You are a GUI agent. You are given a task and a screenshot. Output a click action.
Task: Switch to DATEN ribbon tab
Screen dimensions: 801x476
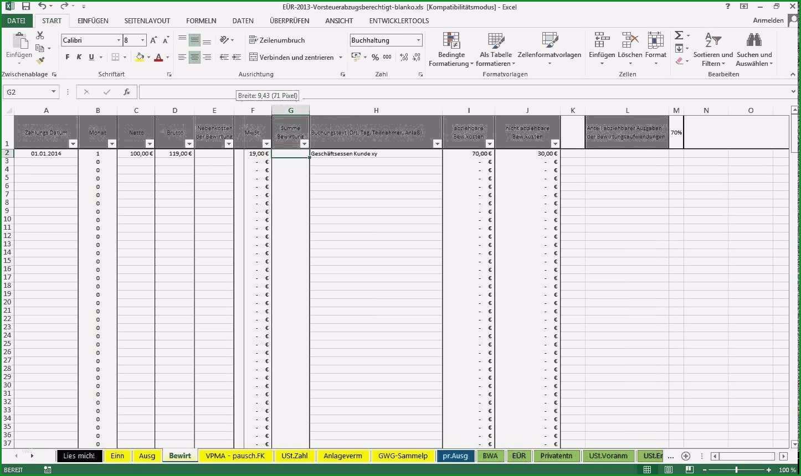tap(243, 20)
